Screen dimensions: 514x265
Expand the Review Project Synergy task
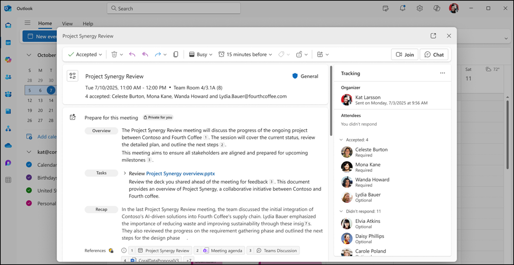point(125,173)
